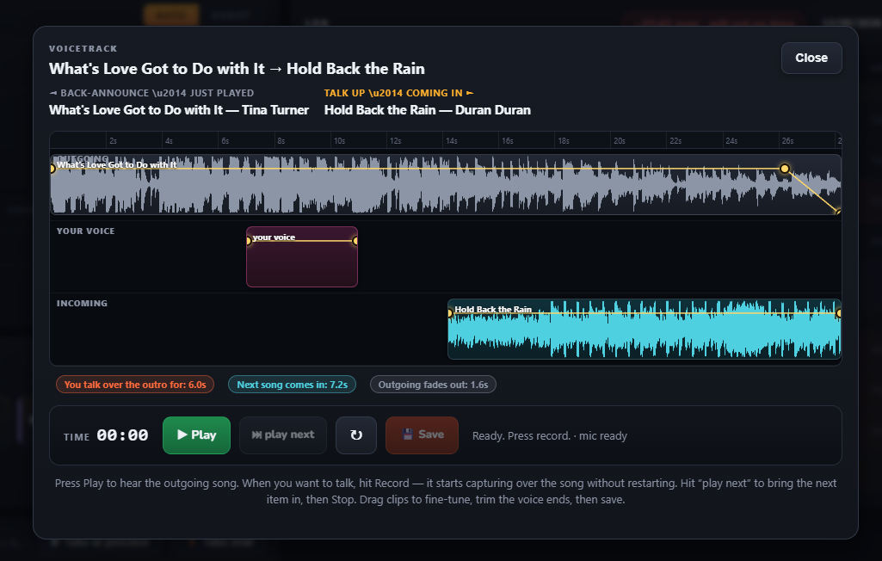Close the voicetrack dialog
Screen dimensions: 882x561
click(x=811, y=58)
